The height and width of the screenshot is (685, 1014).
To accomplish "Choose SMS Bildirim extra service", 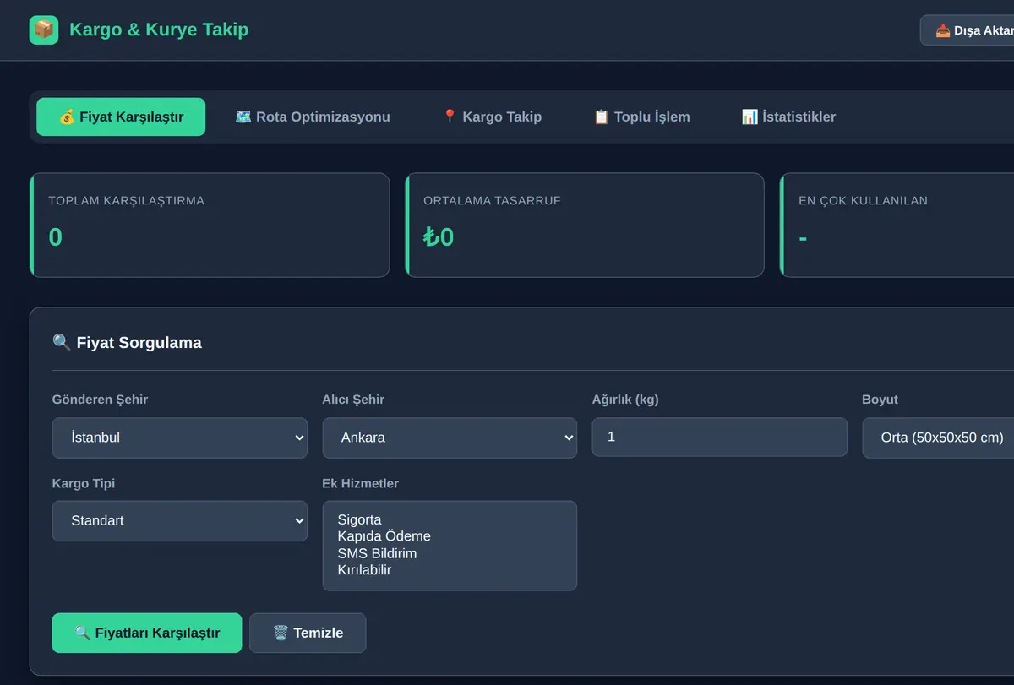I will (x=450, y=553).
